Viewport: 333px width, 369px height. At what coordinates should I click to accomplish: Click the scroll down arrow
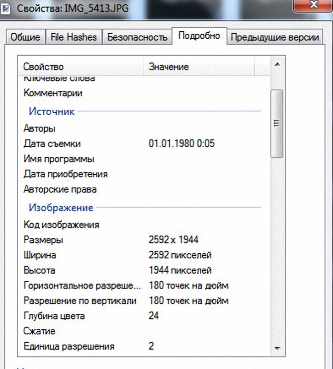[277, 348]
